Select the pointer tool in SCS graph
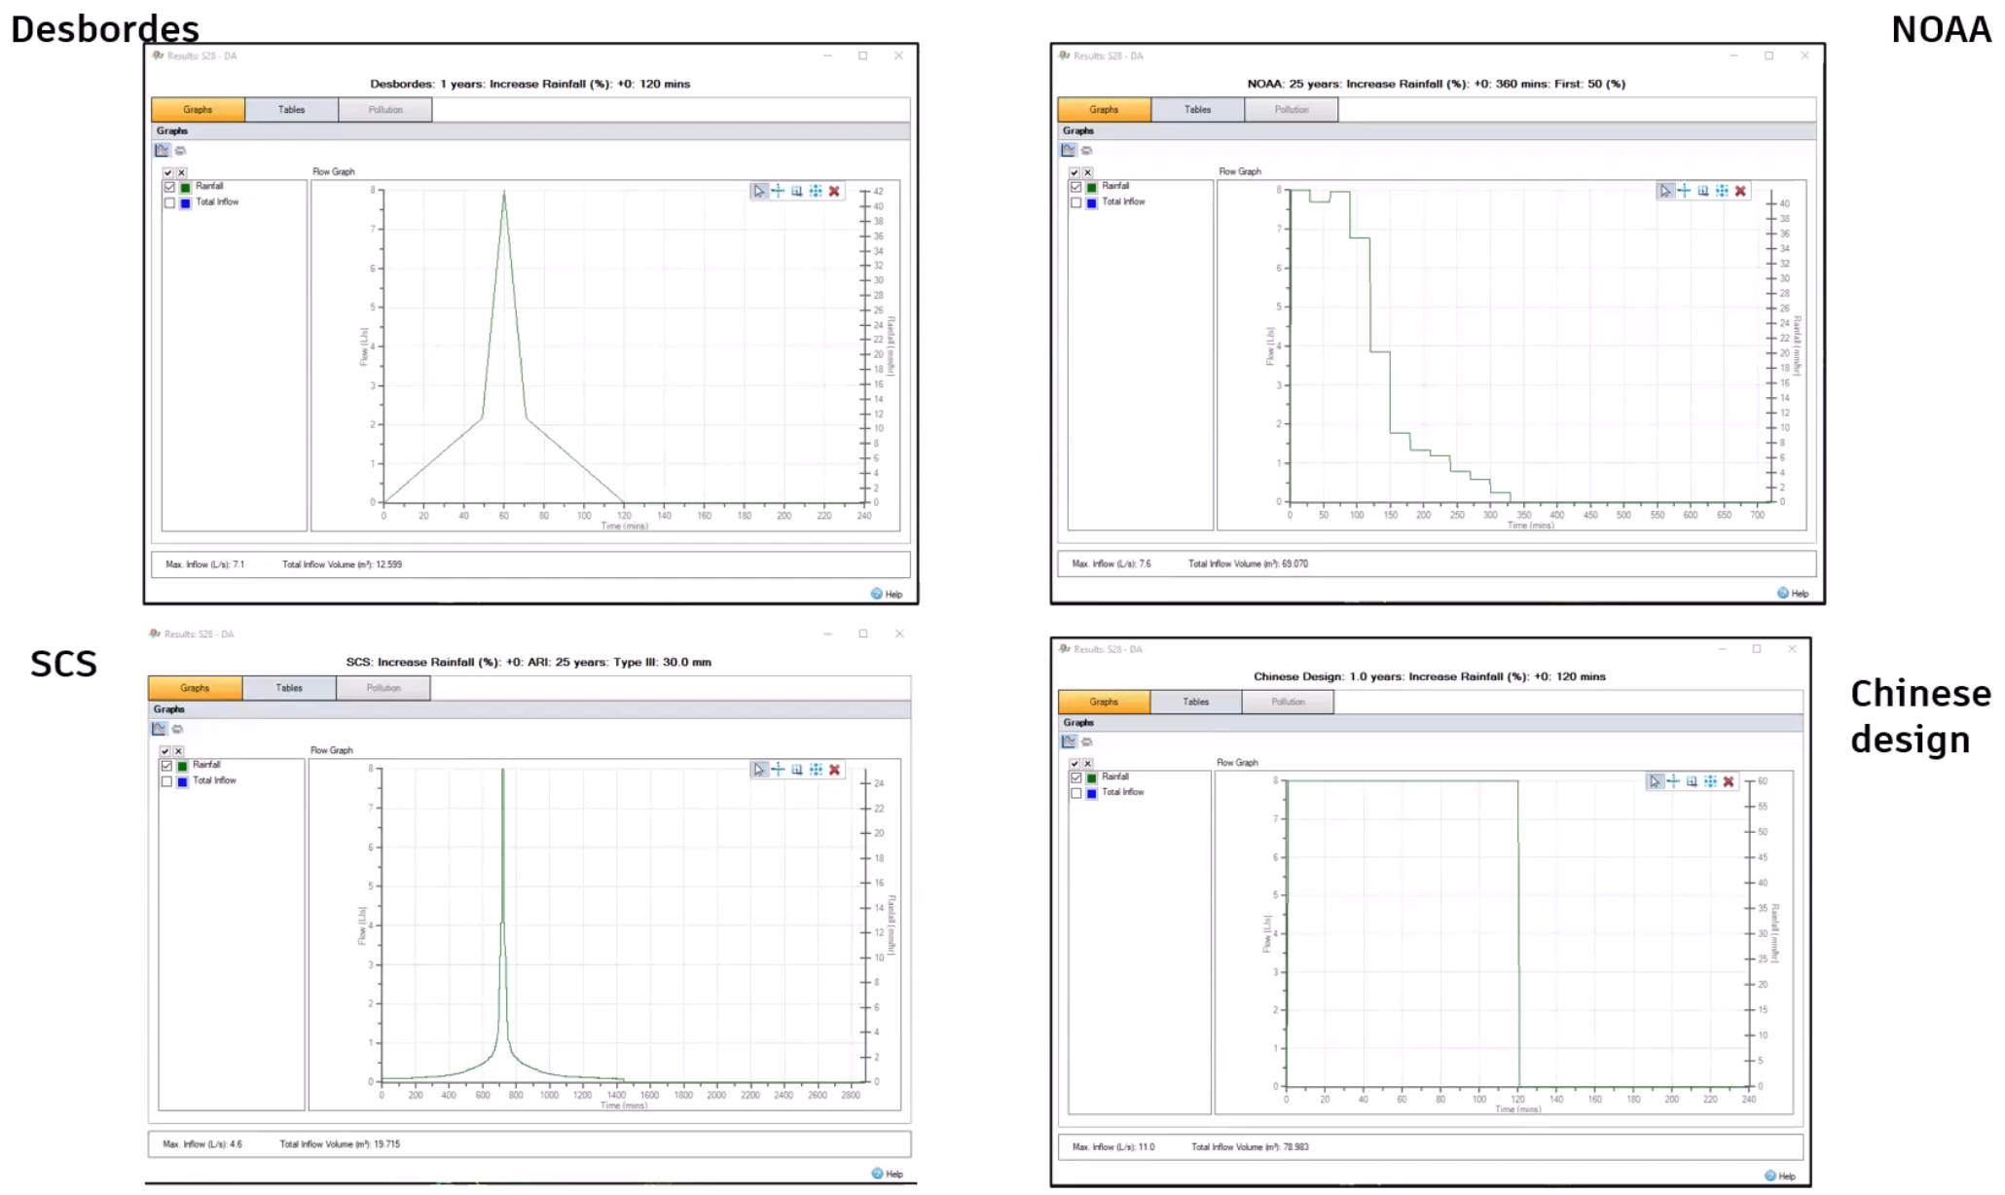2005x1195 pixels. [x=759, y=770]
